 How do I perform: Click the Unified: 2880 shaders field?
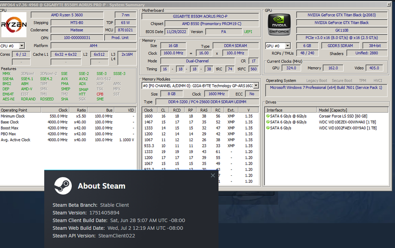pyautogui.click(x=367, y=53)
